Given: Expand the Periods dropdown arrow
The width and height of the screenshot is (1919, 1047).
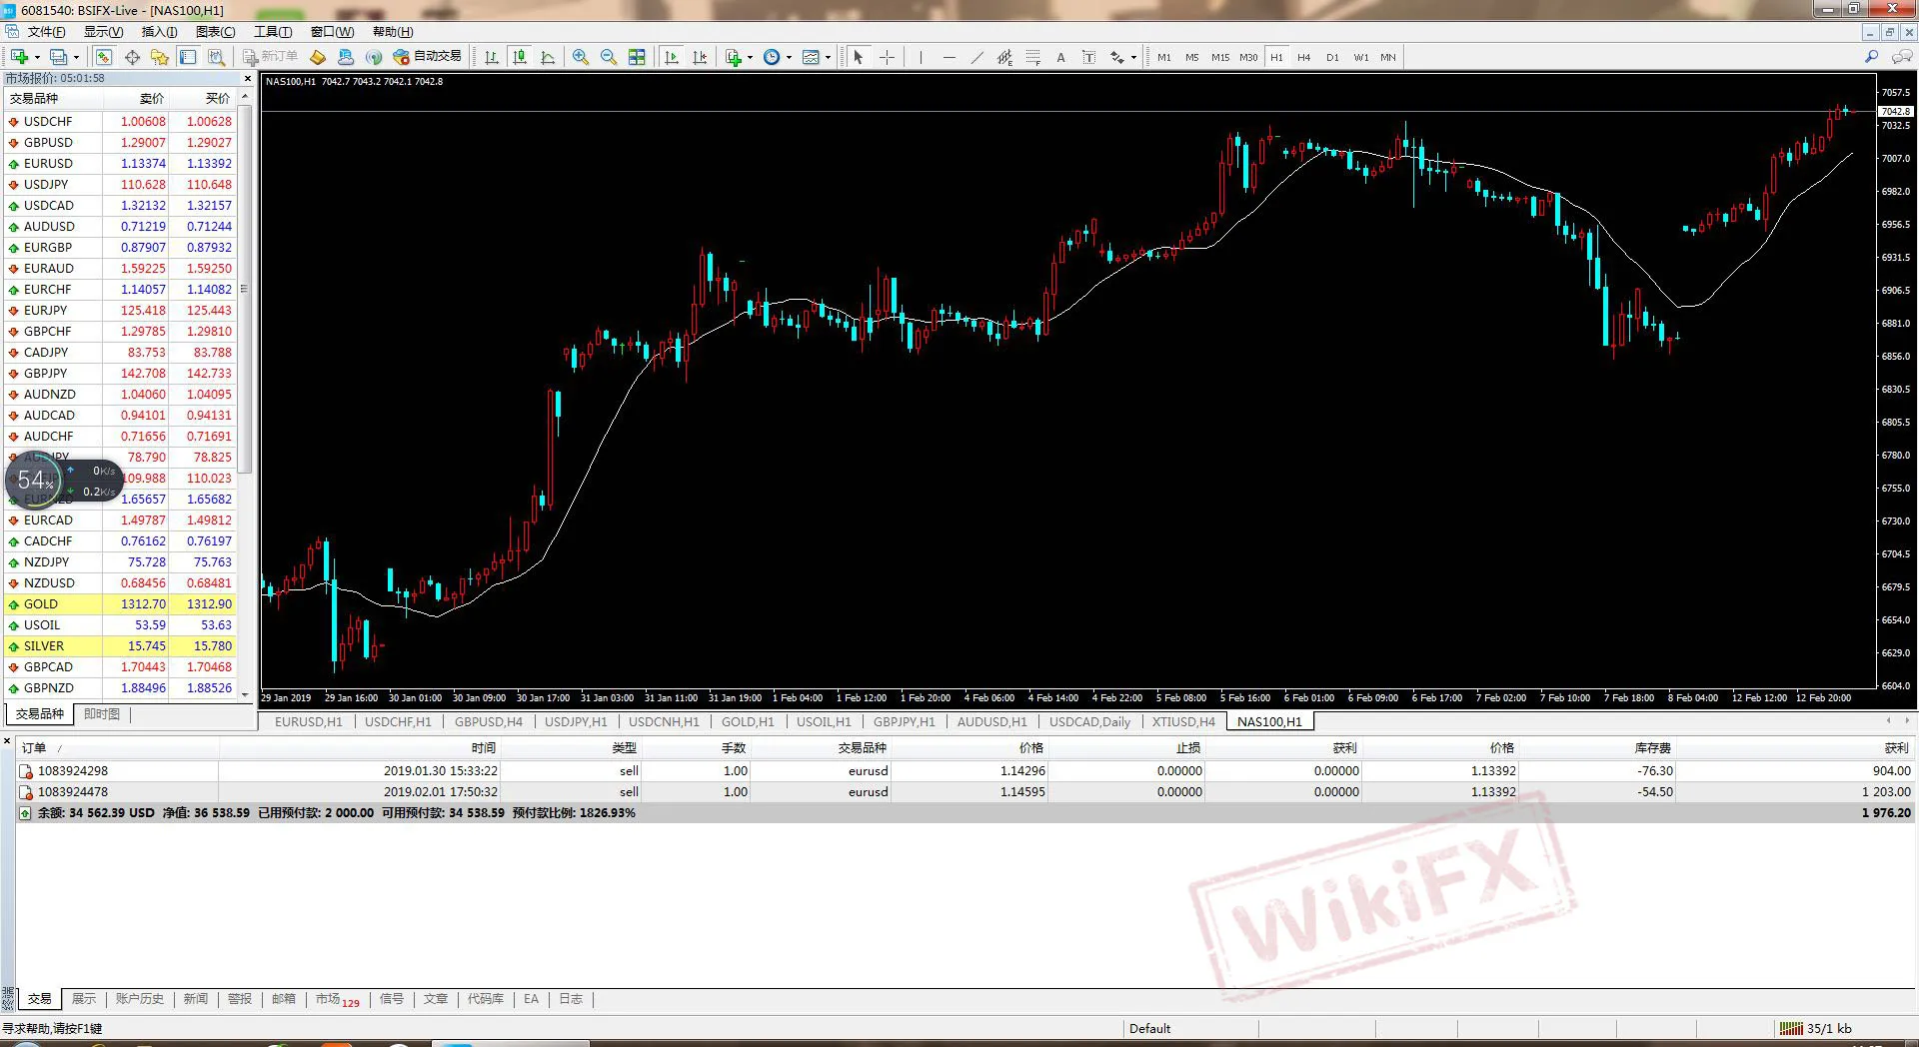Looking at the screenshot, I should point(789,58).
